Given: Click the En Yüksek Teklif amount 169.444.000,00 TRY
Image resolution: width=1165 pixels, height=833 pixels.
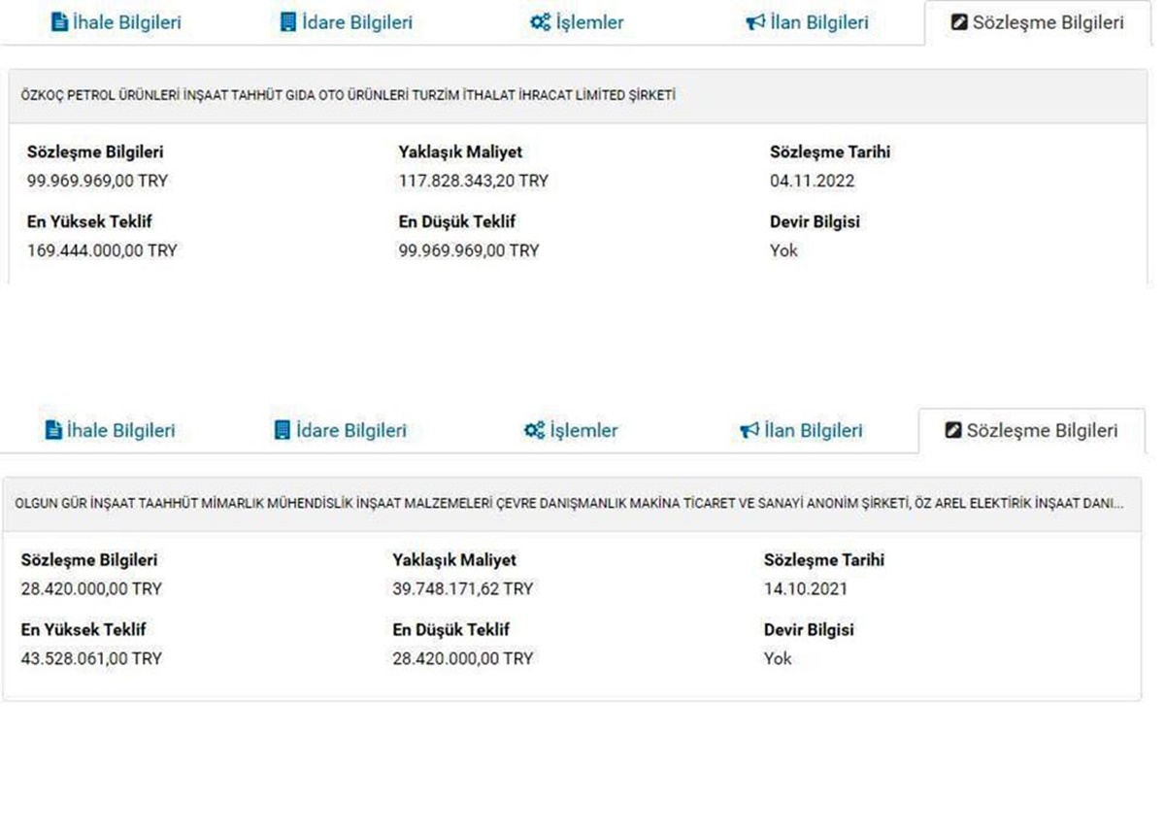Looking at the screenshot, I should point(100,250).
